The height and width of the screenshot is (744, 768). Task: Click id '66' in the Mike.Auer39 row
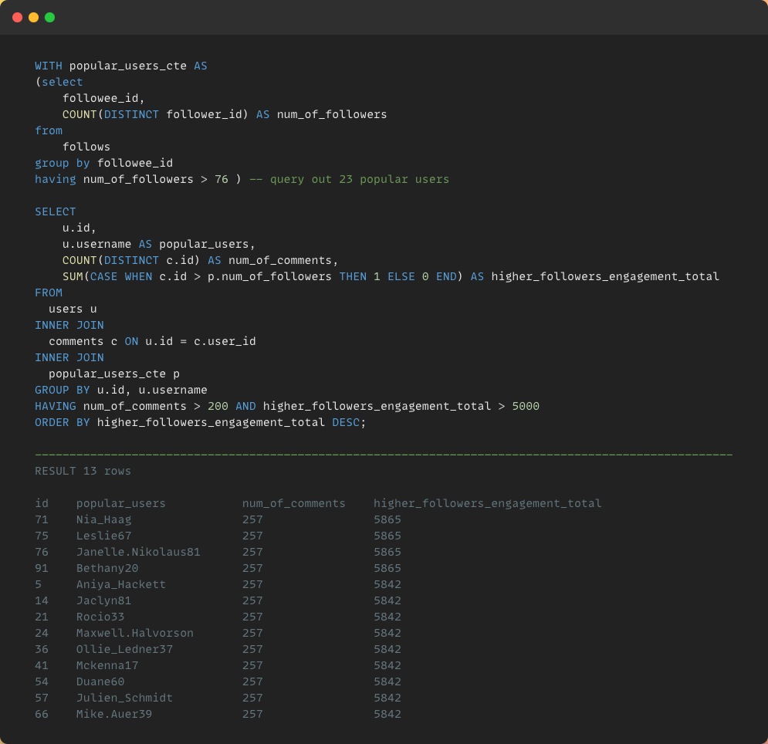coord(42,714)
